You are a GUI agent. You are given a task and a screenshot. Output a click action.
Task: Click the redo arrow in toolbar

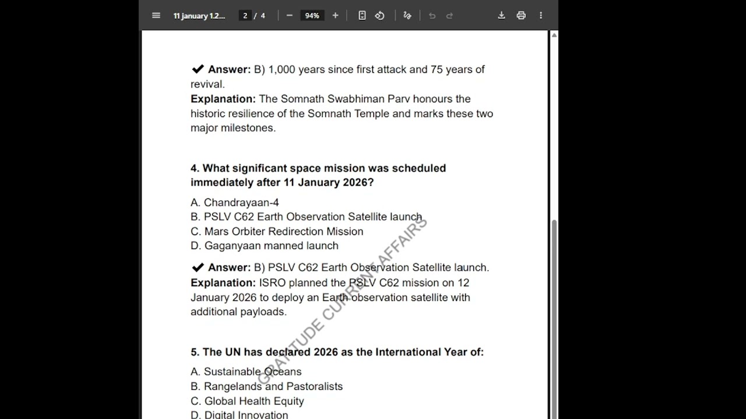(449, 16)
